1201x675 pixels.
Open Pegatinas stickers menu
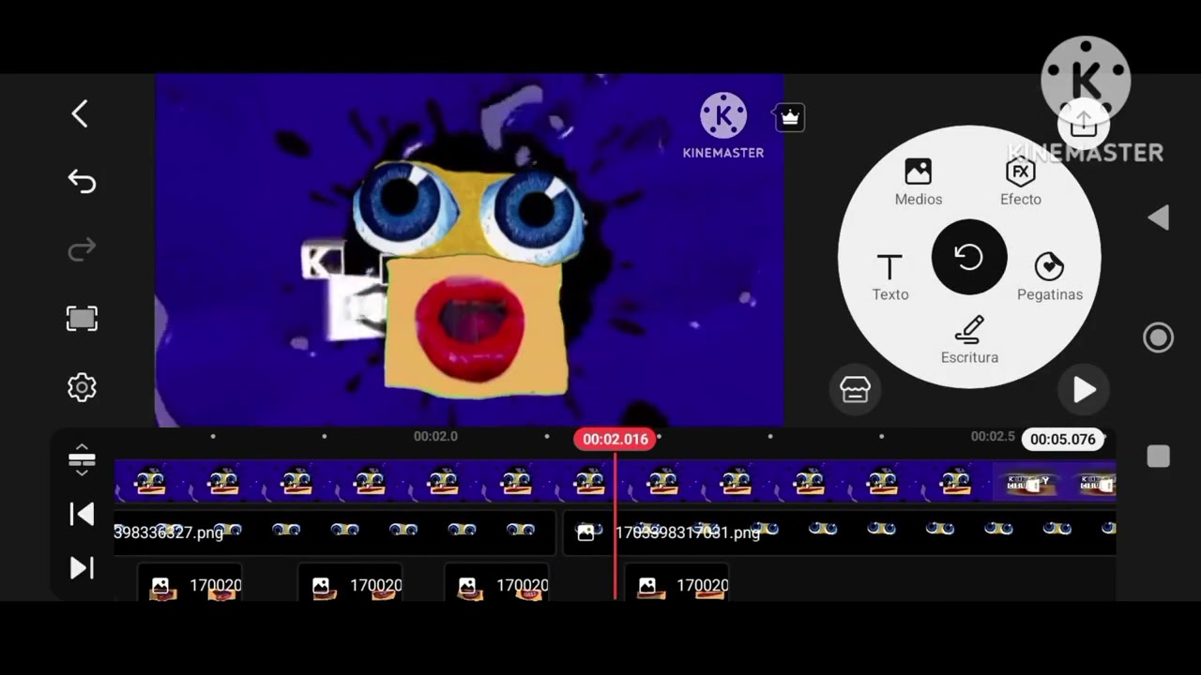tap(1049, 277)
